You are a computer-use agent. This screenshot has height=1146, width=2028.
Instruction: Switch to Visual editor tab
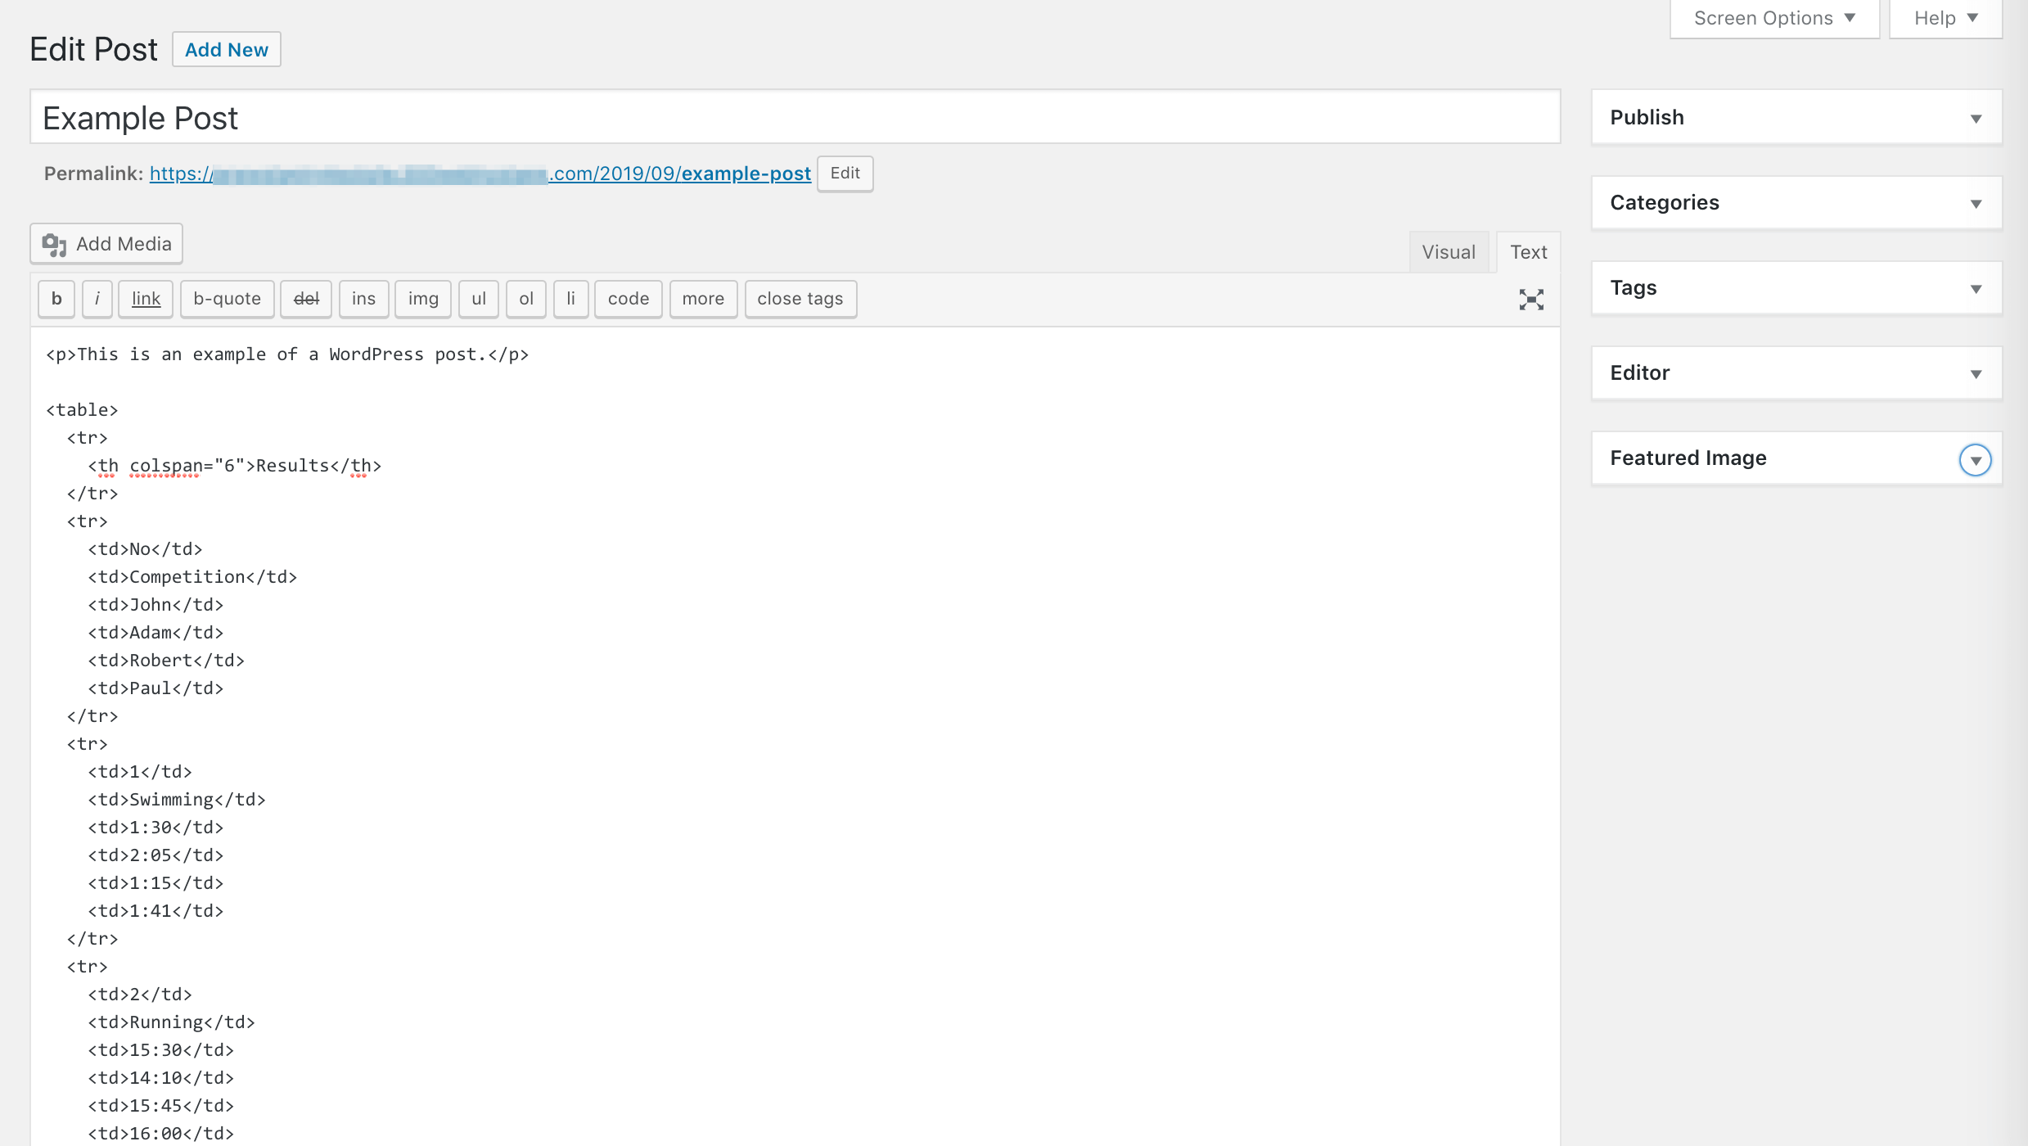(1449, 252)
